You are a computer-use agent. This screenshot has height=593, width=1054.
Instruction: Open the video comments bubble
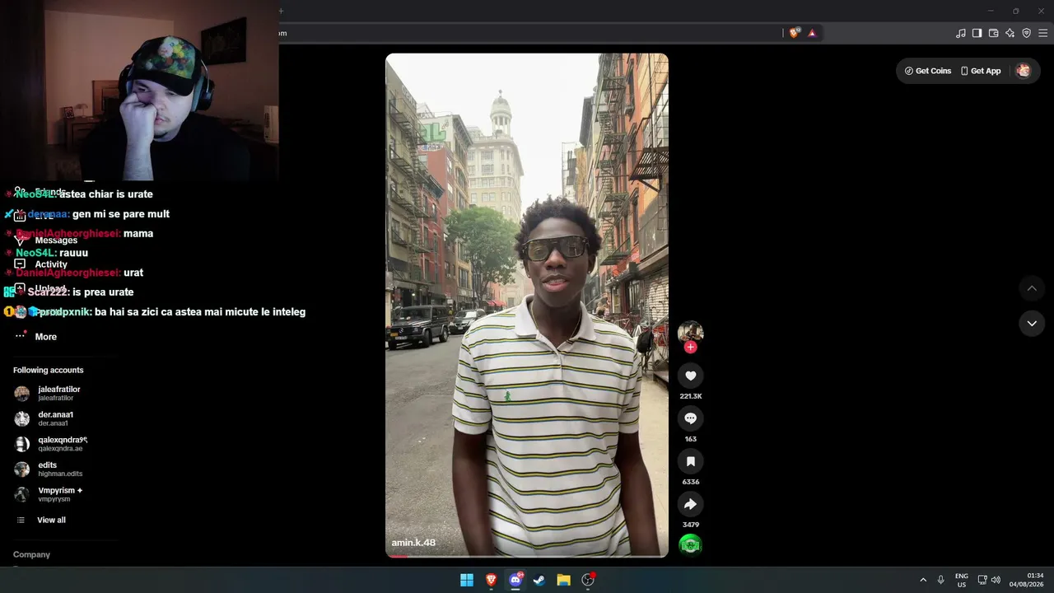coord(690,418)
